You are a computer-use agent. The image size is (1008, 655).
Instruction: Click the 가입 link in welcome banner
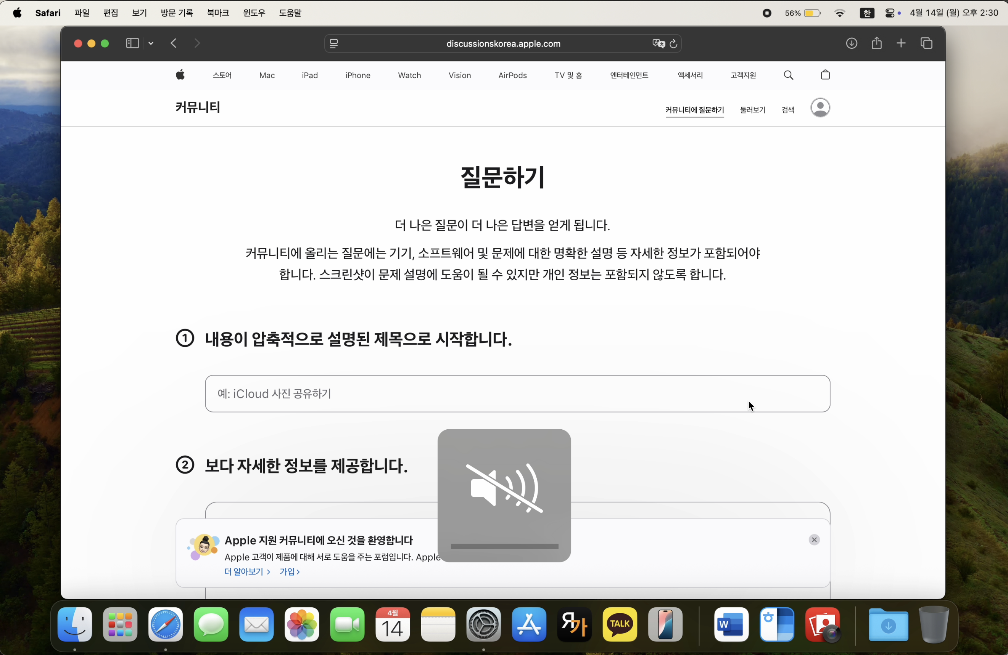[x=289, y=572]
